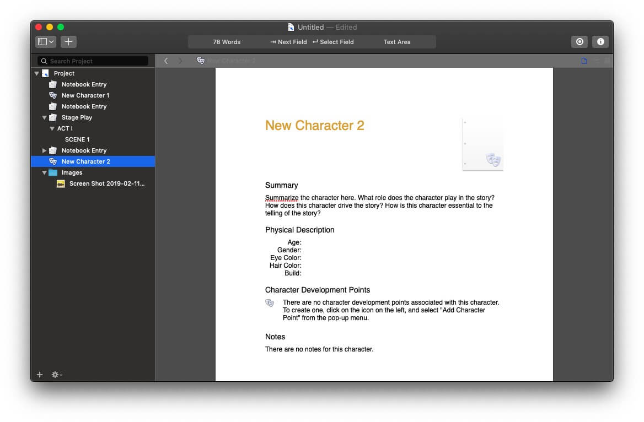Click the masks icon beside New Character 2

click(53, 161)
